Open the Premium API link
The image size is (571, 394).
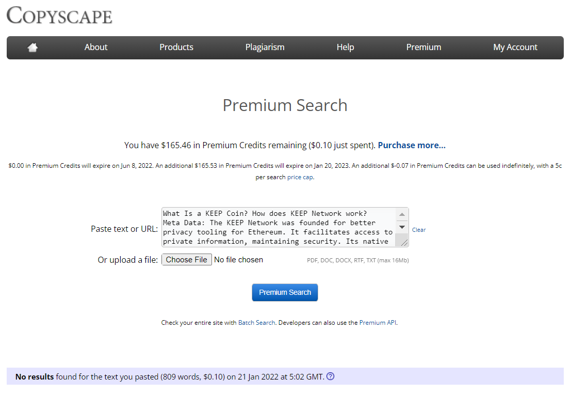(378, 323)
